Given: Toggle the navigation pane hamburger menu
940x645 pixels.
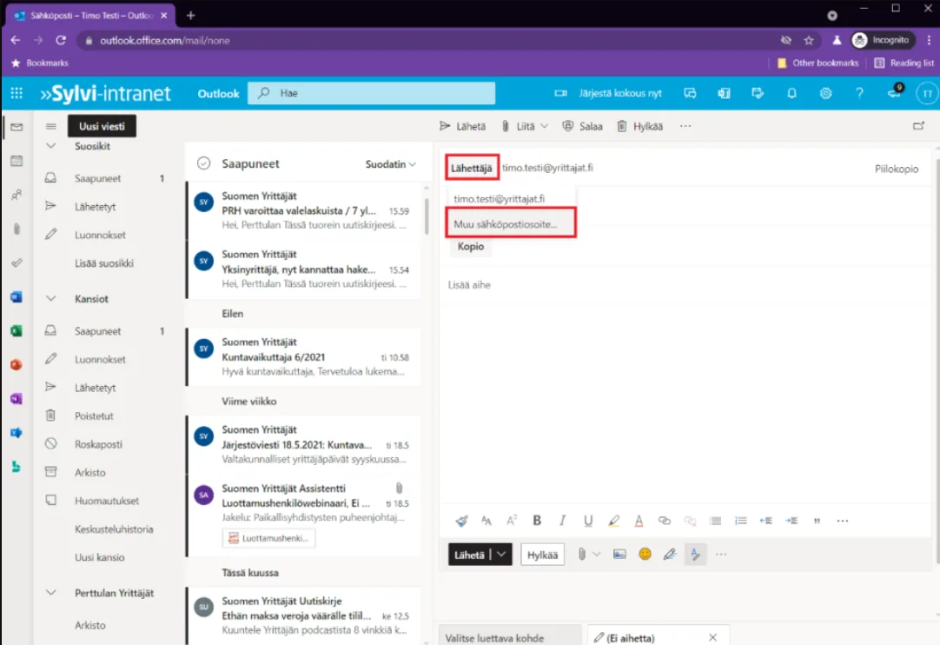Looking at the screenshot, I should pyautogui.click(x=50, y=126).
